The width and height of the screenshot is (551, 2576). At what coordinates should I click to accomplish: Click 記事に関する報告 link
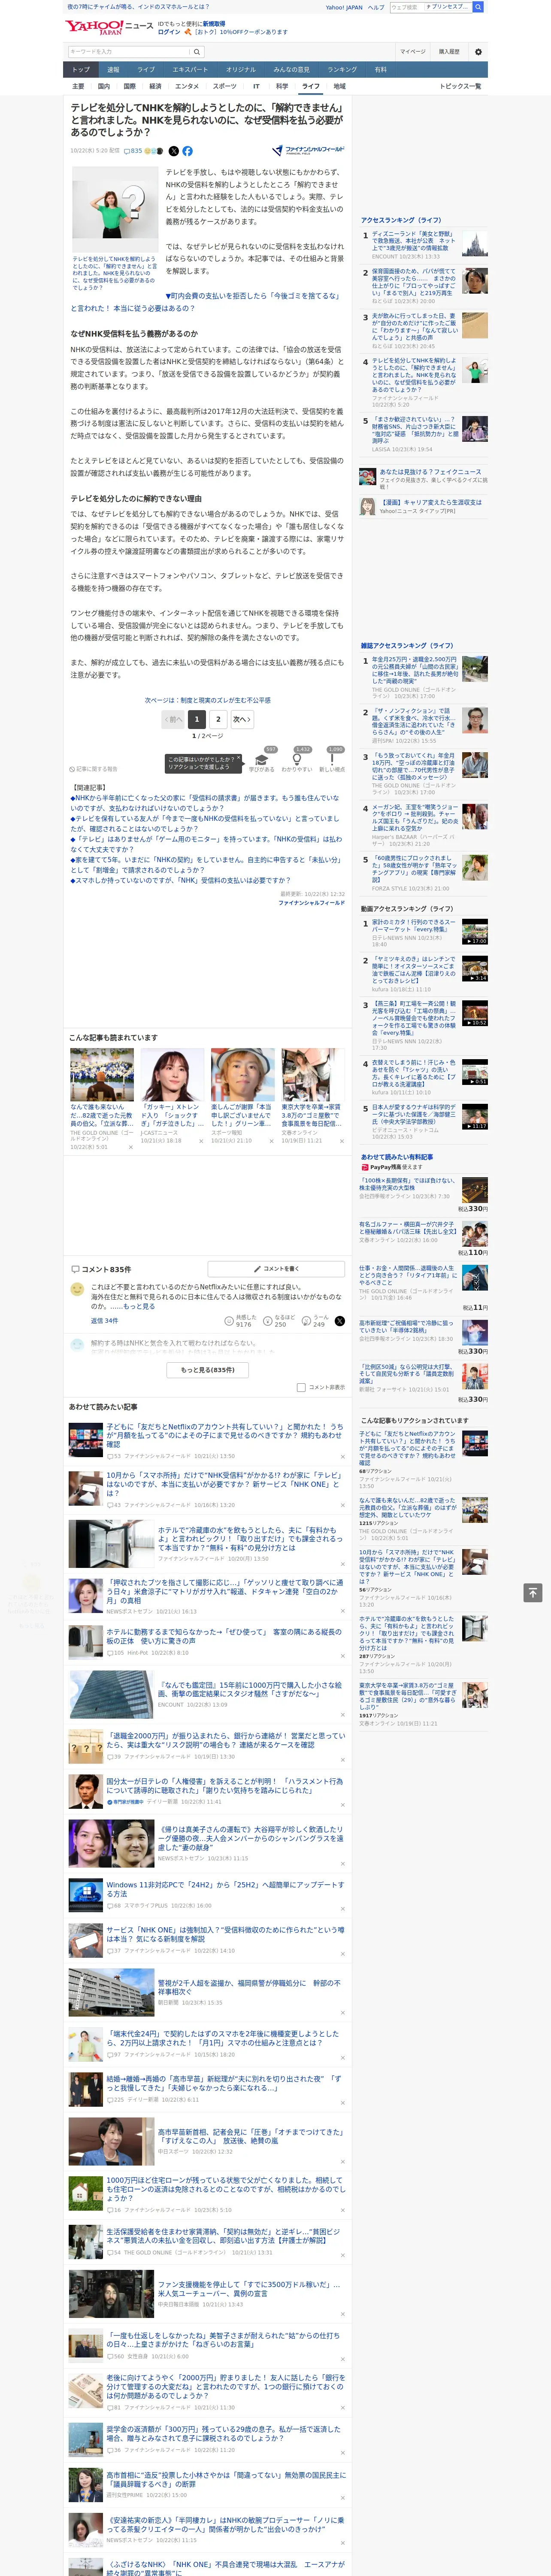point(94,769)
